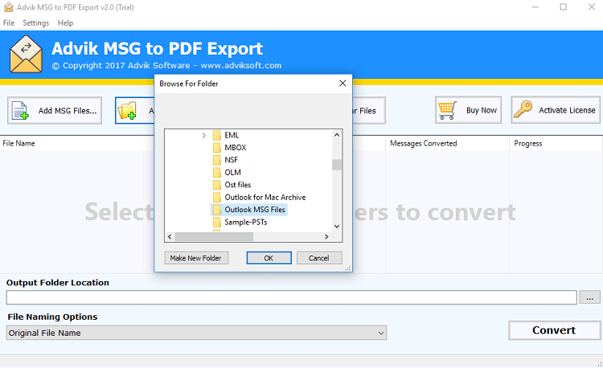This screenshot has height=368, width=603.
Task: Click Make New Folder button
Action: click(196, 258)
